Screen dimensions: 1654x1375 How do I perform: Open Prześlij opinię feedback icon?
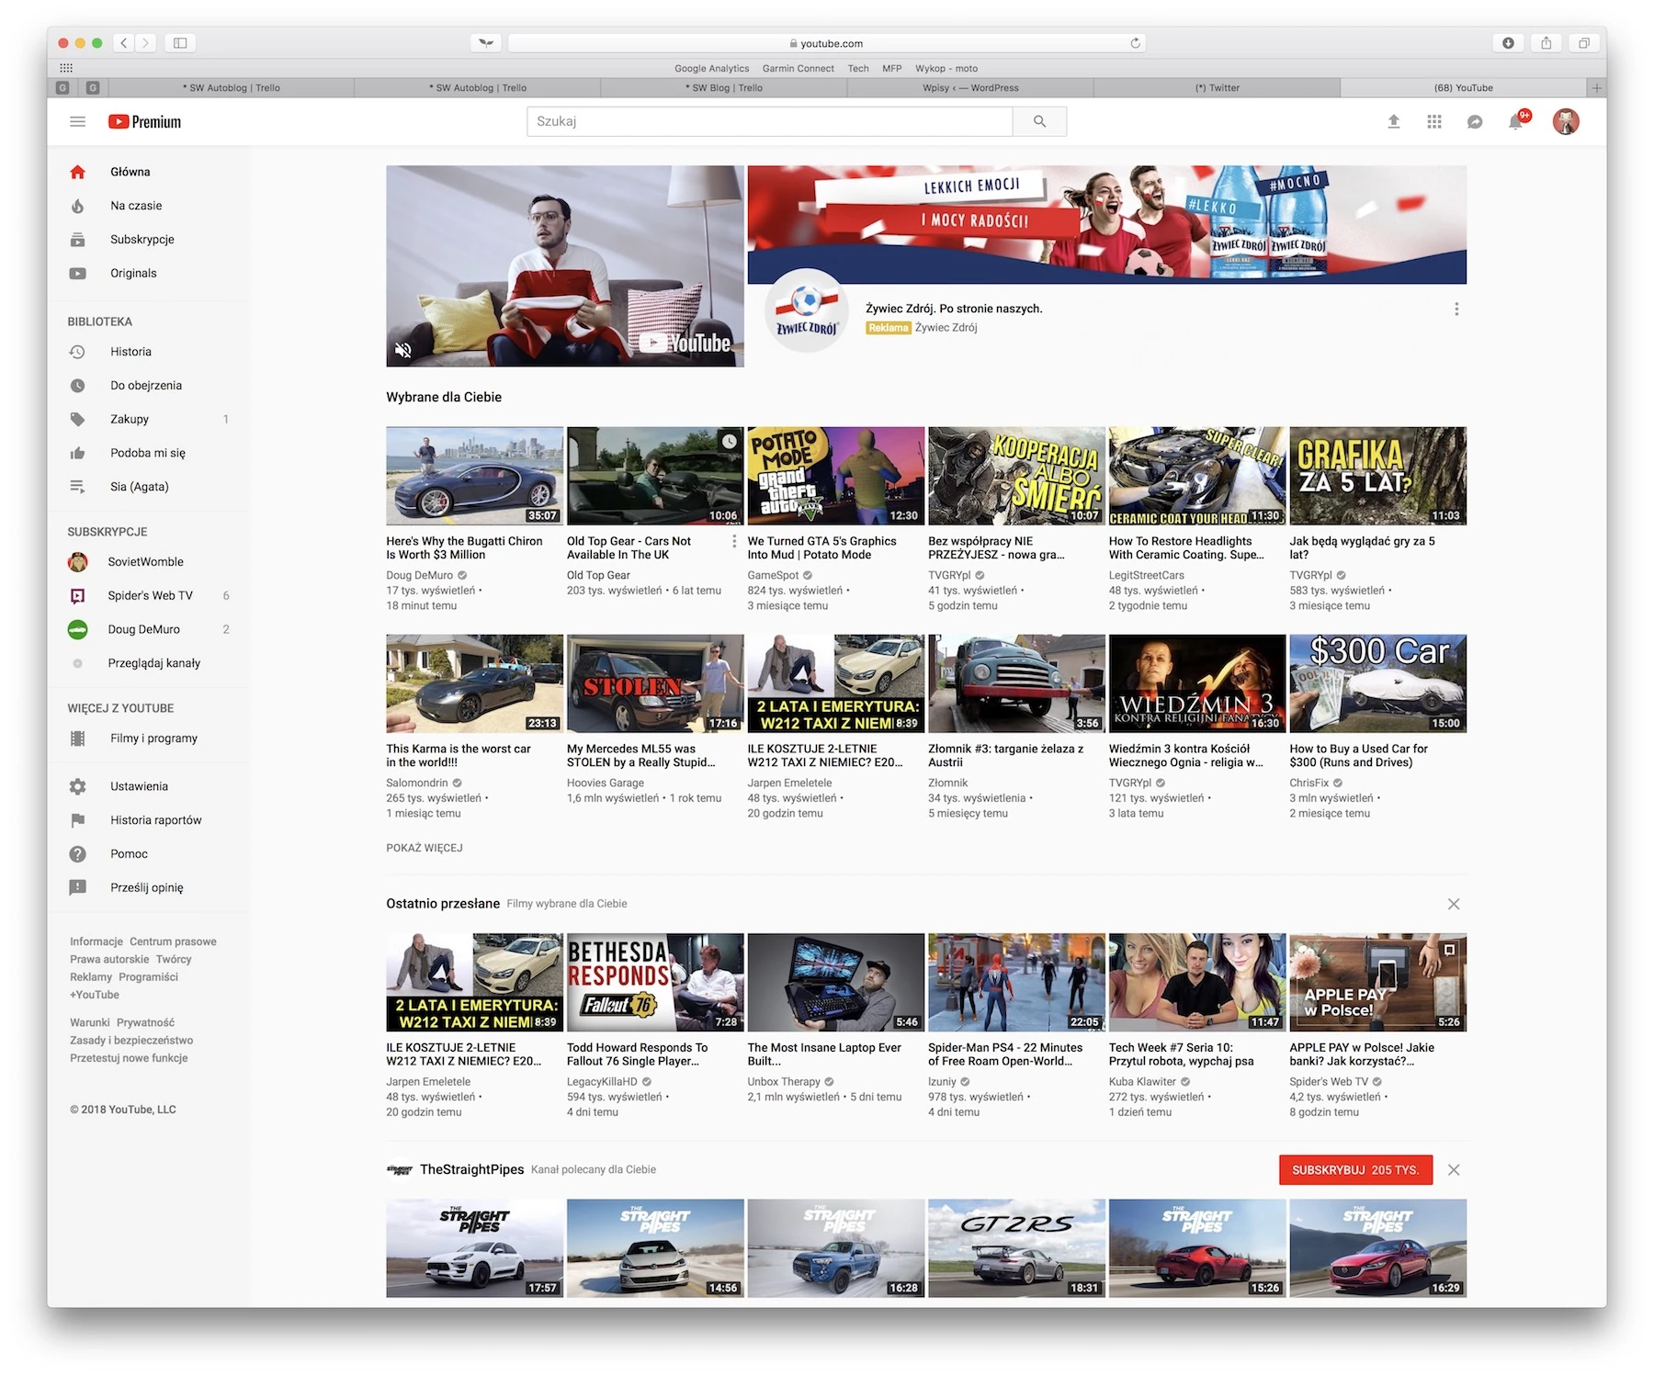tap(78, 887)
